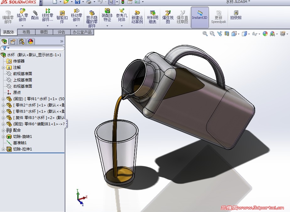Expand panel tabs with double chevron
290x212 pixels.
coord(62,41)
